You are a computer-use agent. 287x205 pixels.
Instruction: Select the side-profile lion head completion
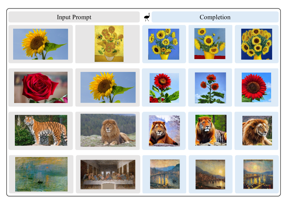[257, 131]
